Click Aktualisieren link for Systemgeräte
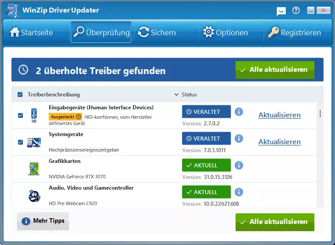This screenshot has height=245, width=335. click(x=279, y=142)
